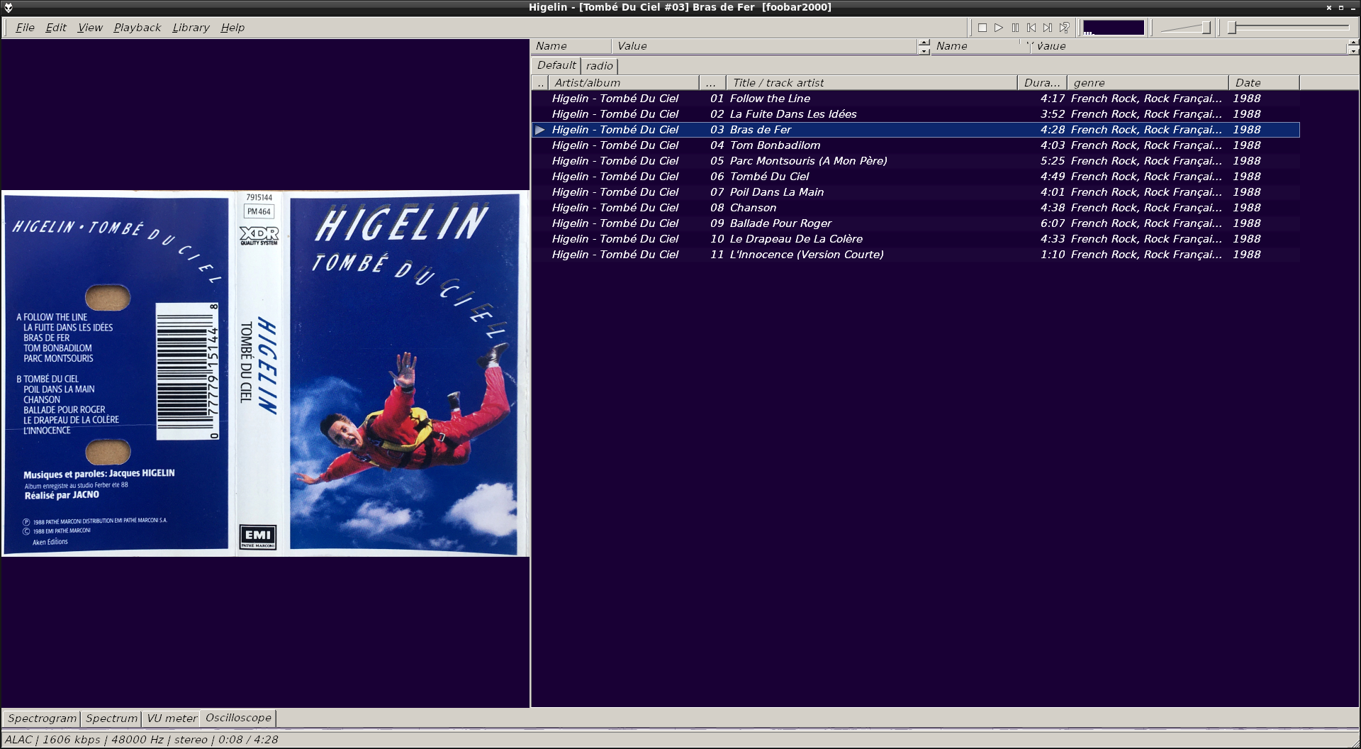1361x749 pixels.
Task: Open the Library menu
Action: [x=191, y=28]
